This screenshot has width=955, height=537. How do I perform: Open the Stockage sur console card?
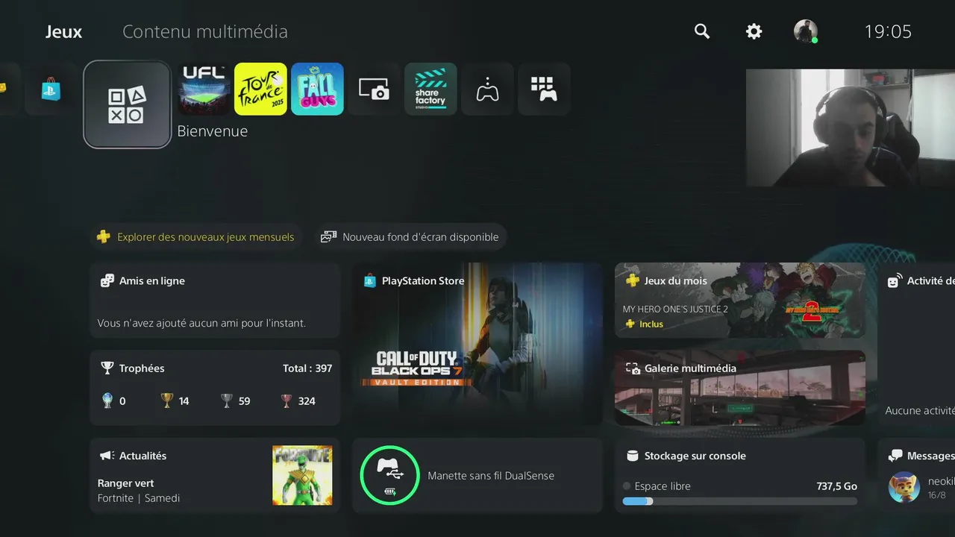click(740, 475)
